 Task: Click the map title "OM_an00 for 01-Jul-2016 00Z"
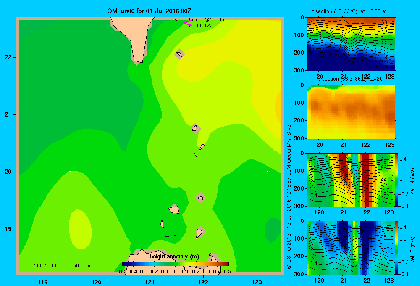[x=149, y=11]
